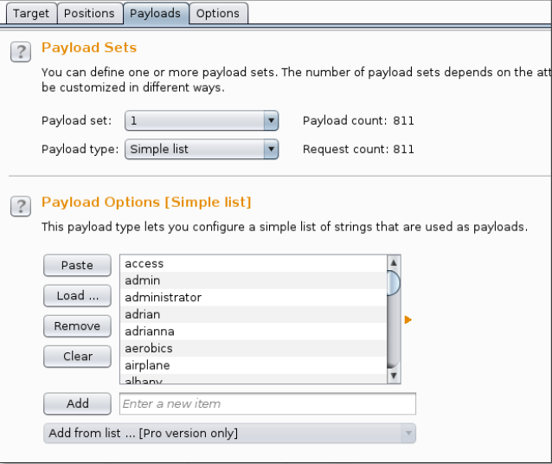
Task: Click the Paste button
Action: [78, 265]
